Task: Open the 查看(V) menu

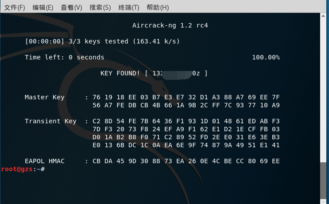Action: [71, 8]
